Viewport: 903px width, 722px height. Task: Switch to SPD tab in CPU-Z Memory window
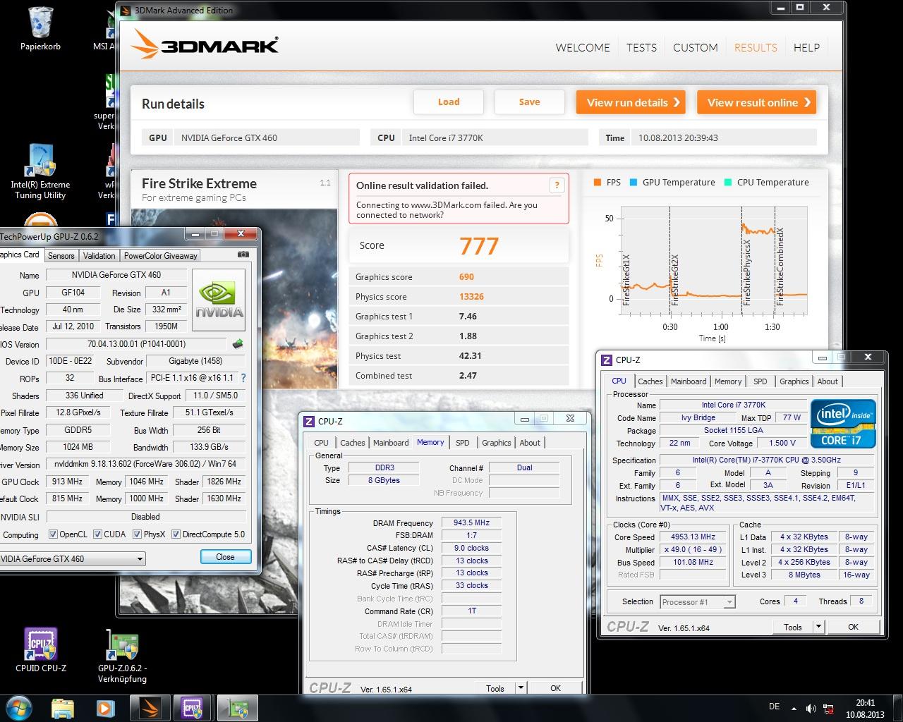(462, 443)
